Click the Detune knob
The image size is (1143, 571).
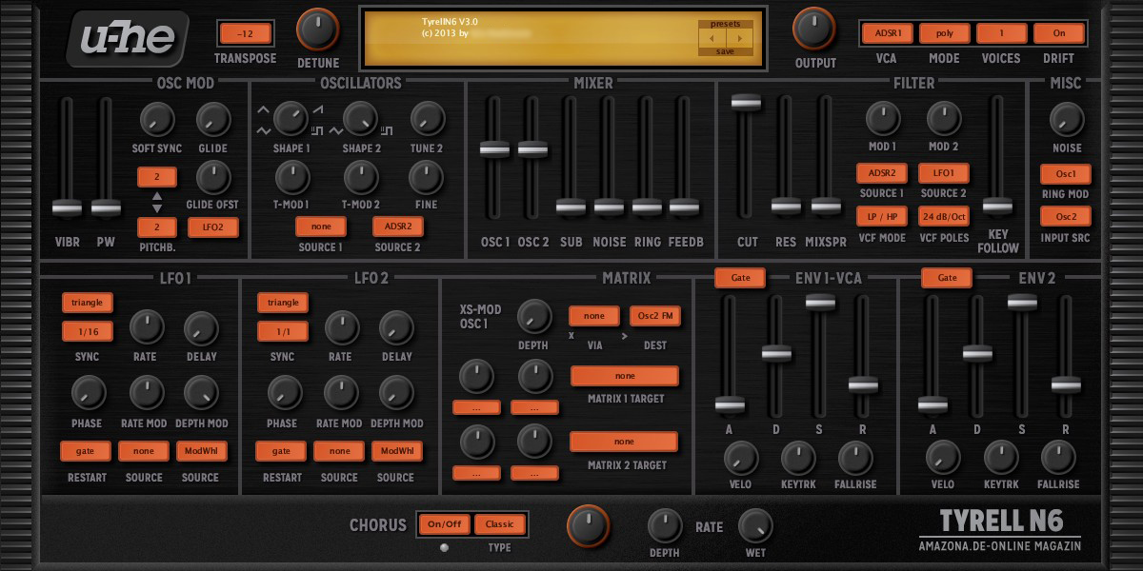coord(318,30)
